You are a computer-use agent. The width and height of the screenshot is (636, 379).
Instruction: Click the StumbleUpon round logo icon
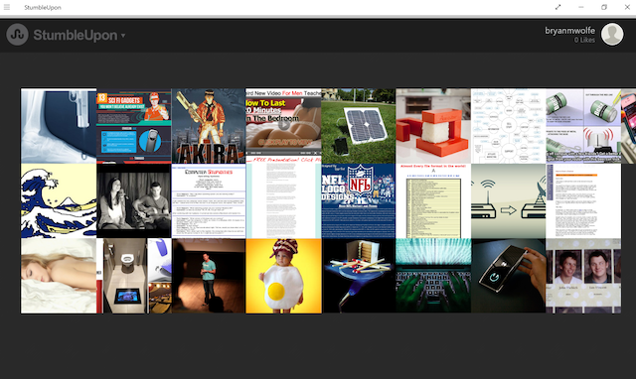coord(17,35)
